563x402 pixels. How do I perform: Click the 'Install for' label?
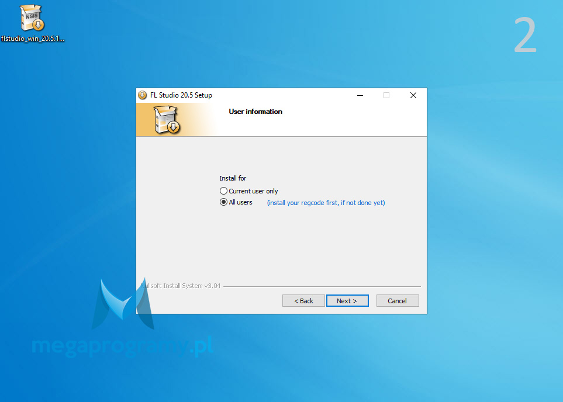point(233,178)
